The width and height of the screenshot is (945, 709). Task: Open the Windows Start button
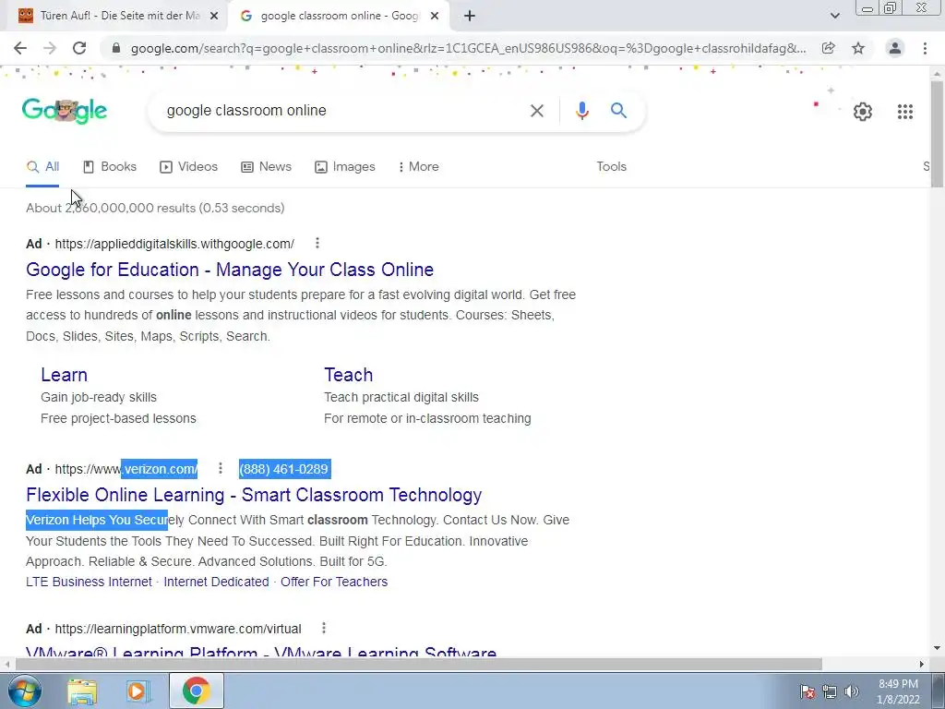[x=23, y=691]
